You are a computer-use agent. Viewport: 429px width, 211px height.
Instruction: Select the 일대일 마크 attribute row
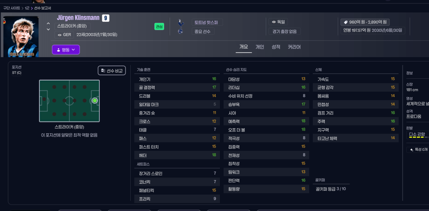(x=177, y=104)
